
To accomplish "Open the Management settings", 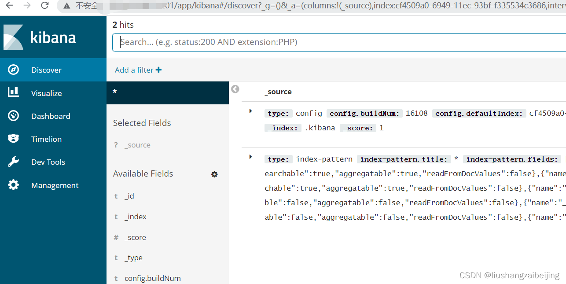I will pyautogui.click(x=53, y=185).
